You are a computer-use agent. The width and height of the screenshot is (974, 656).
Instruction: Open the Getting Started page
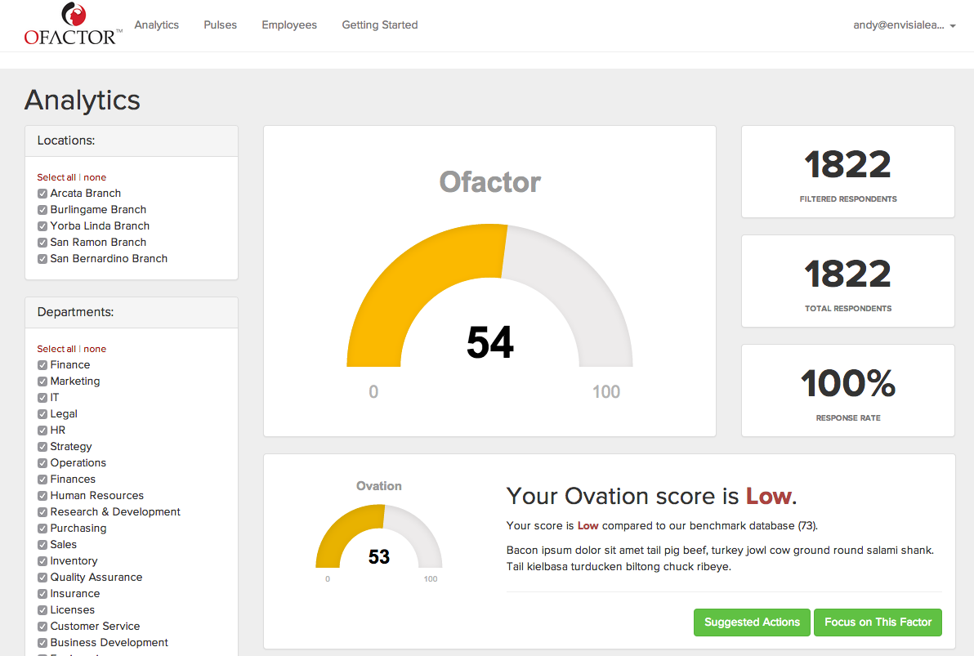point(379,25)
